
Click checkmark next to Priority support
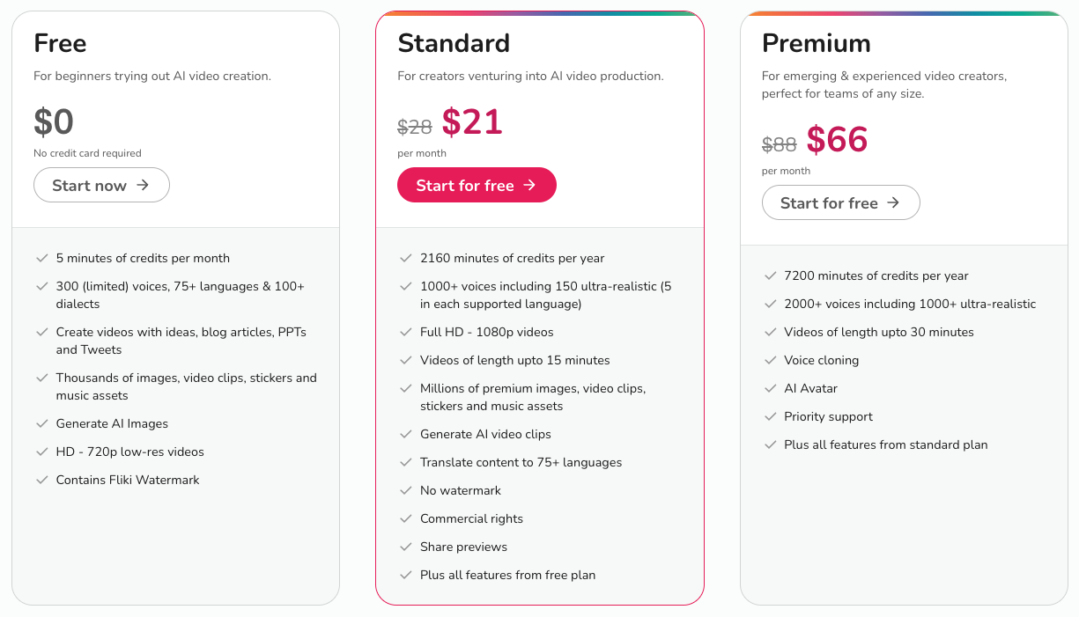[770, 416]
